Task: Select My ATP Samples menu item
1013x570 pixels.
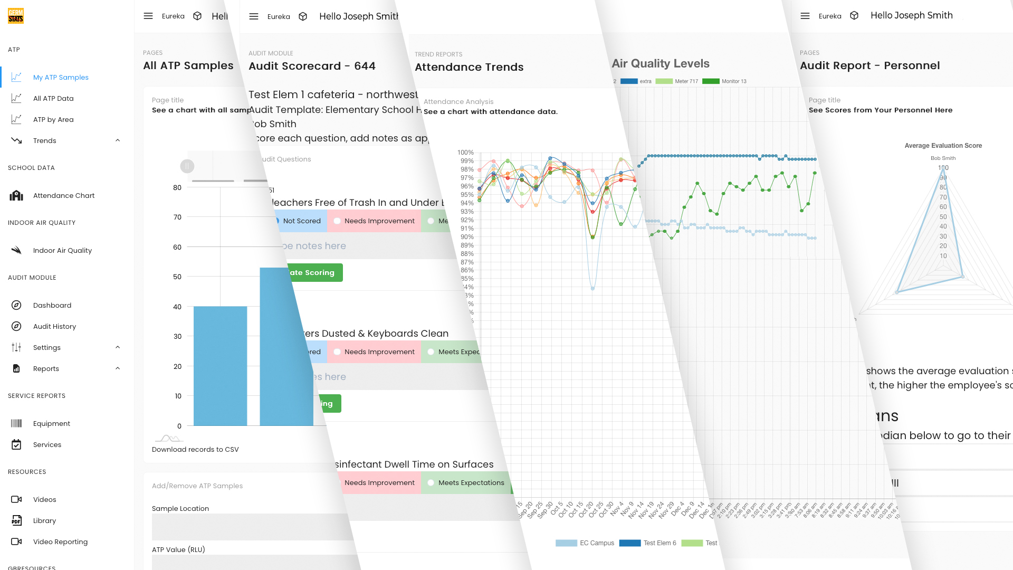Action: (x=61, y=77)
